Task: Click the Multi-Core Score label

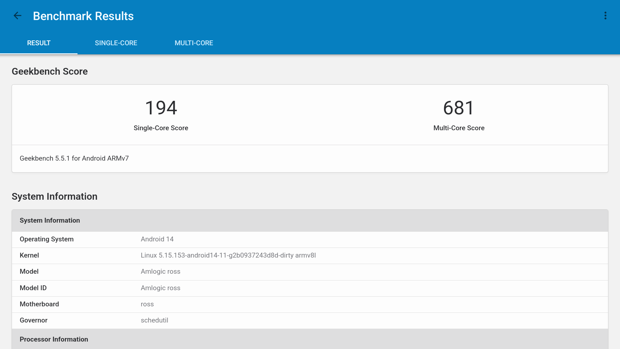Action: tap(459, 128)
